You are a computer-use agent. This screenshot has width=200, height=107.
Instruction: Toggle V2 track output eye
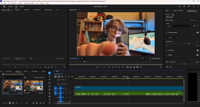65,84
